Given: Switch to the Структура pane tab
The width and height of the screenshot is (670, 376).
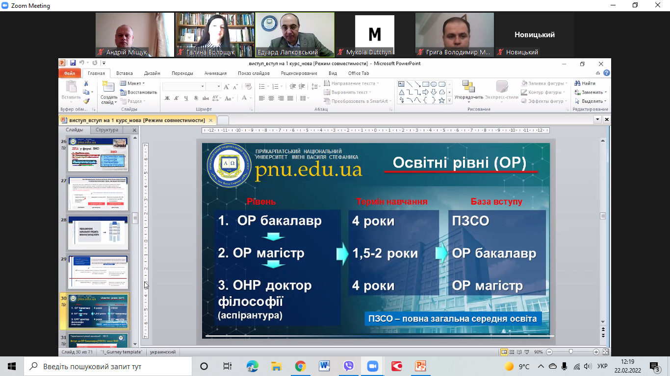Looking at the screenshot, I should pos(107,130).
